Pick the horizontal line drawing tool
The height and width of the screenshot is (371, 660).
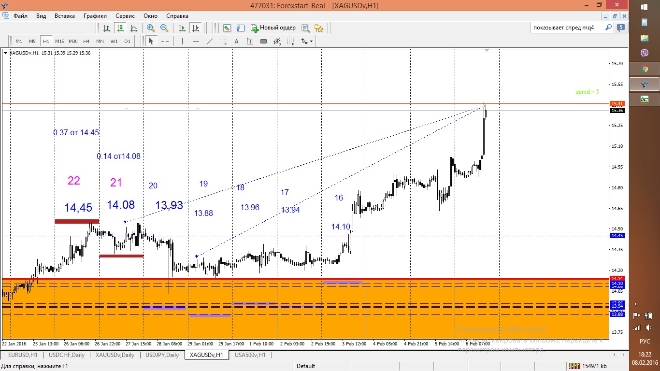pos(196,42)
